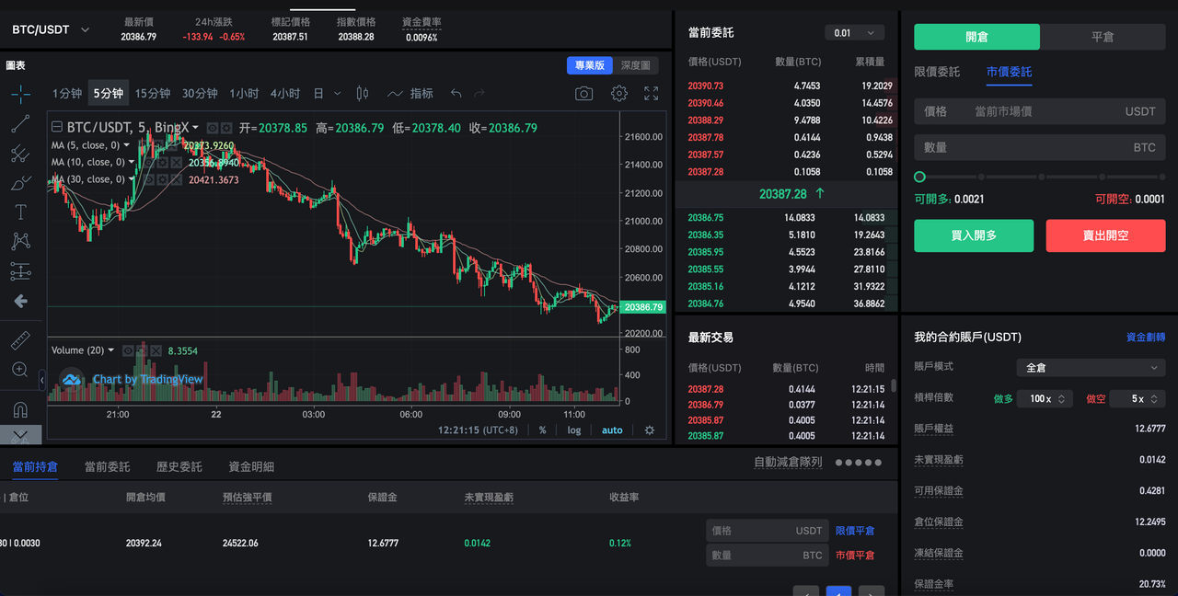1178x596 pixels.
Task: Open chart settings gear icon
Action: (x=619, y=94)
